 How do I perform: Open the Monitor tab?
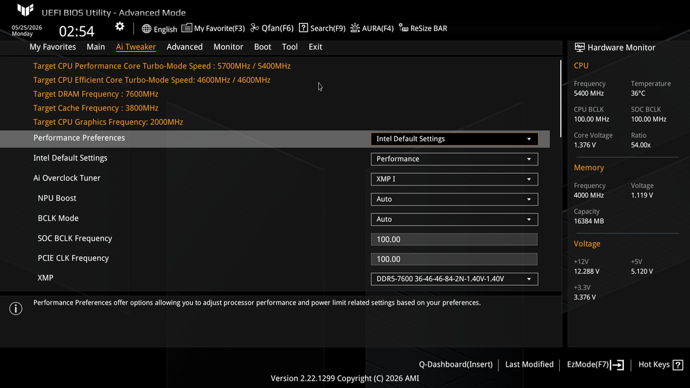[x=228, y=47]
